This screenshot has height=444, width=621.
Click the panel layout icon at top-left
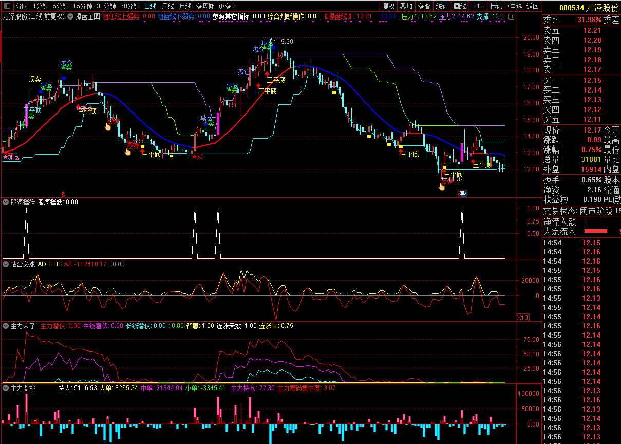[x=7, y=7]
